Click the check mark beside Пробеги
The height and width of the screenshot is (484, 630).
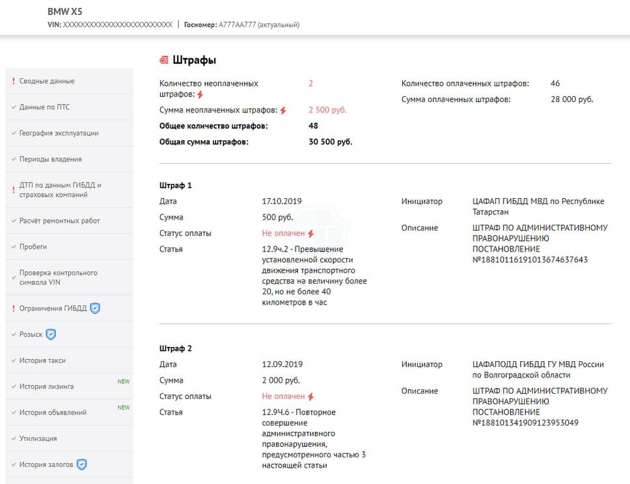click(14, 247)
